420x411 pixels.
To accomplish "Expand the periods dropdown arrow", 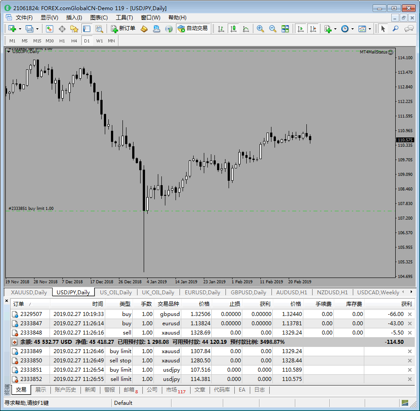I will [352, 29].
